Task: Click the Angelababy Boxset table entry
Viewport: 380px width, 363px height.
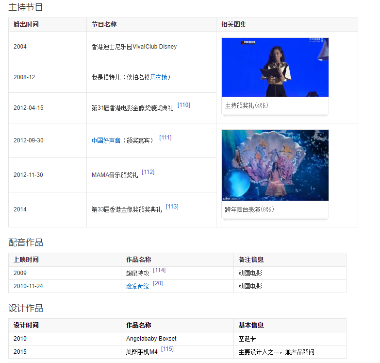Action: coord(151,339)
